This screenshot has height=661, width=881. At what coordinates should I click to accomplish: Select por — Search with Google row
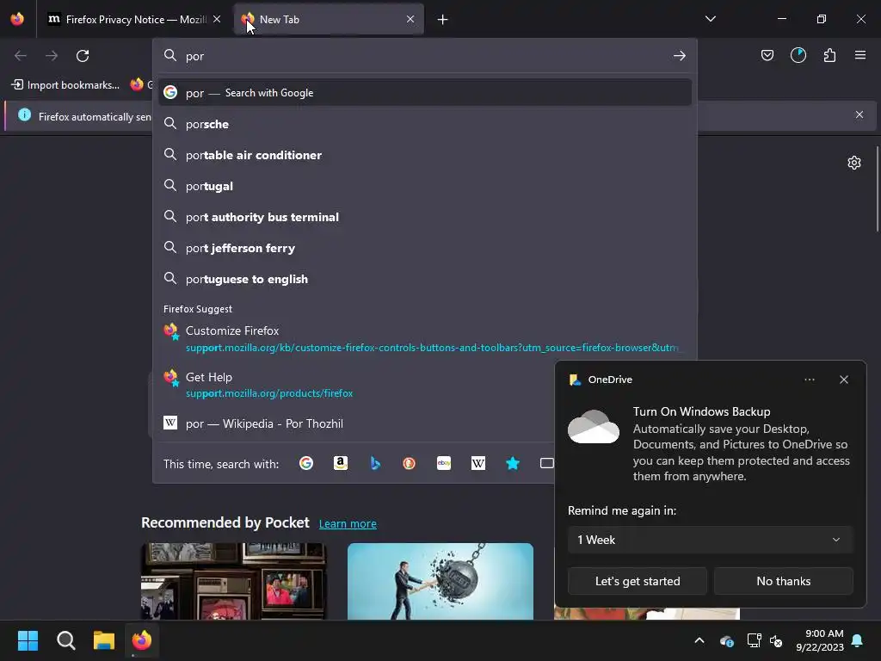(424, 93)
